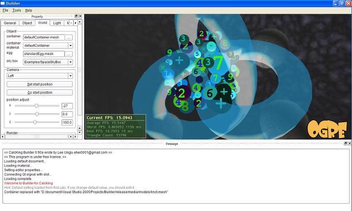Float the Message panel

pyautogui.click(x=345, y=143)
